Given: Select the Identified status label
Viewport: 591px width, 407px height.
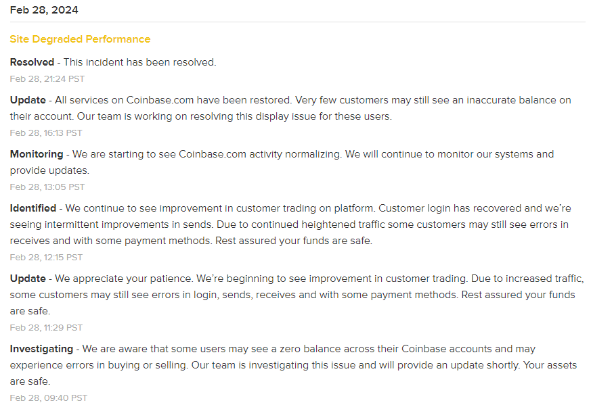Looking at the screenshot, I should pos(33,208).
